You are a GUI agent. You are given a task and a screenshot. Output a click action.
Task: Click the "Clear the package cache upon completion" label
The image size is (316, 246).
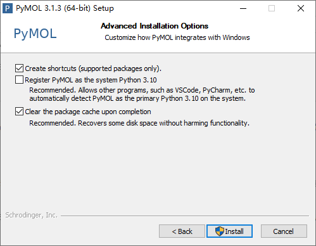88,112
